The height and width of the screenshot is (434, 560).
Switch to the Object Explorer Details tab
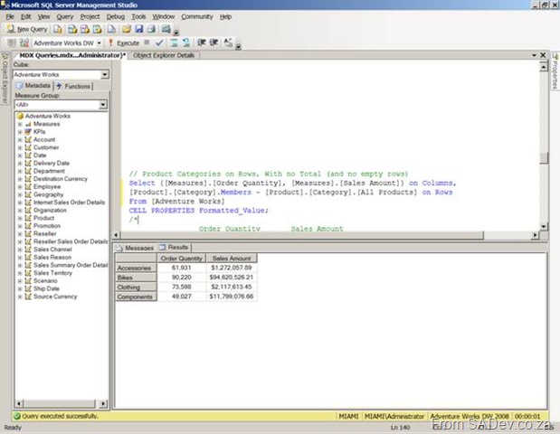click(x=164, y=55)
